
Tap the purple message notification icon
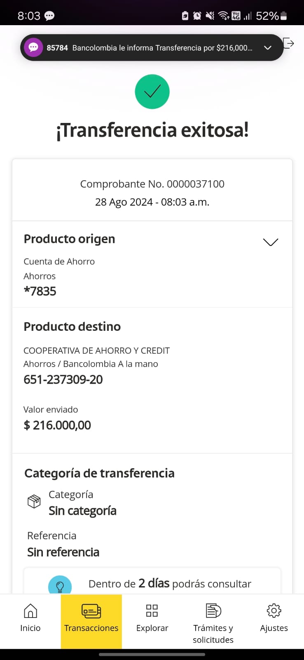pyautogui.click(x=33, y=47)
